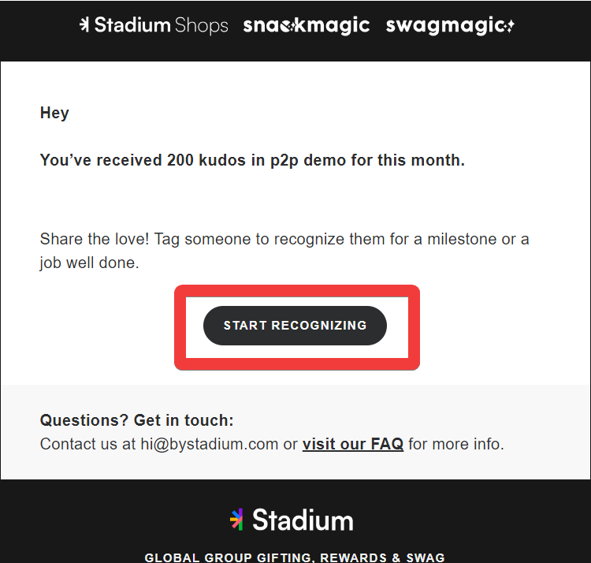Click the Share the love paragraph
The height and width of the screenshot is (563, 591).
point(284,251)
